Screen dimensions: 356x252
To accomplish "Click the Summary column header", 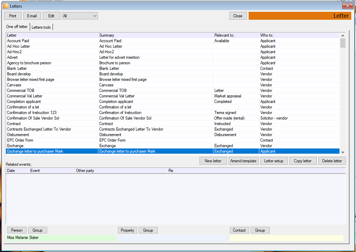I will point(156,35).
